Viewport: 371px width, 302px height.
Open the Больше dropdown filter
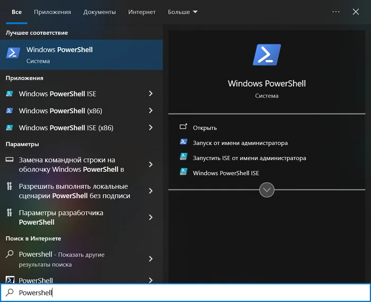(x=182, y=12)
